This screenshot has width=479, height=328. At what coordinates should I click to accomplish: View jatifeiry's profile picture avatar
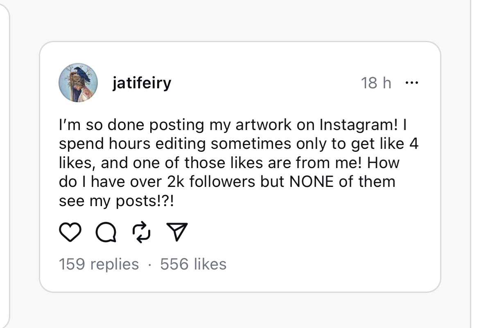(x=78, y=83)
